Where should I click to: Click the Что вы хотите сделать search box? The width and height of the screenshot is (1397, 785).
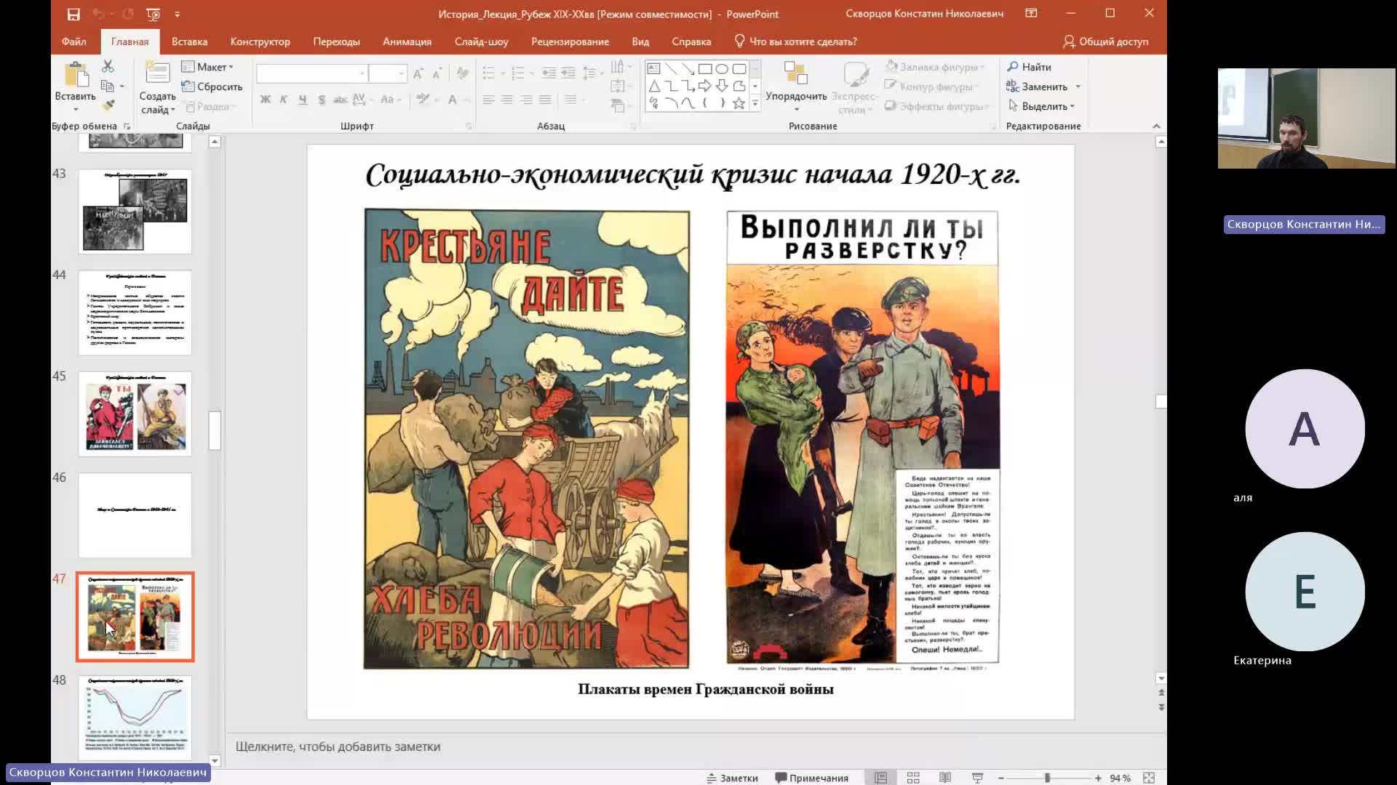[795, 41]
